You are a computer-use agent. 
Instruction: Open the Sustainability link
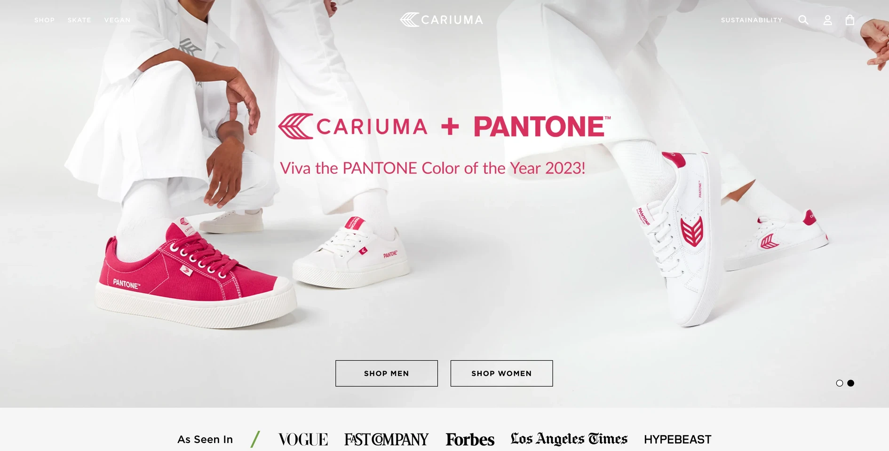(752, 20)
